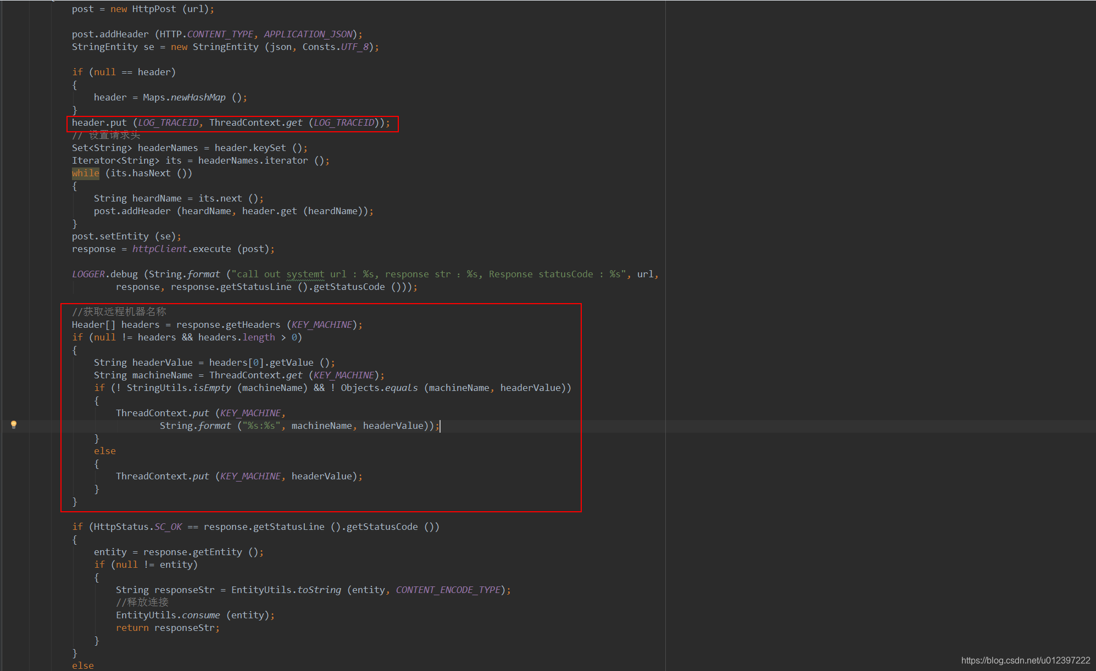Click 'String headerValue' declaration line
The width and height of the screenshot is (1096, 671).
(214, 362)
